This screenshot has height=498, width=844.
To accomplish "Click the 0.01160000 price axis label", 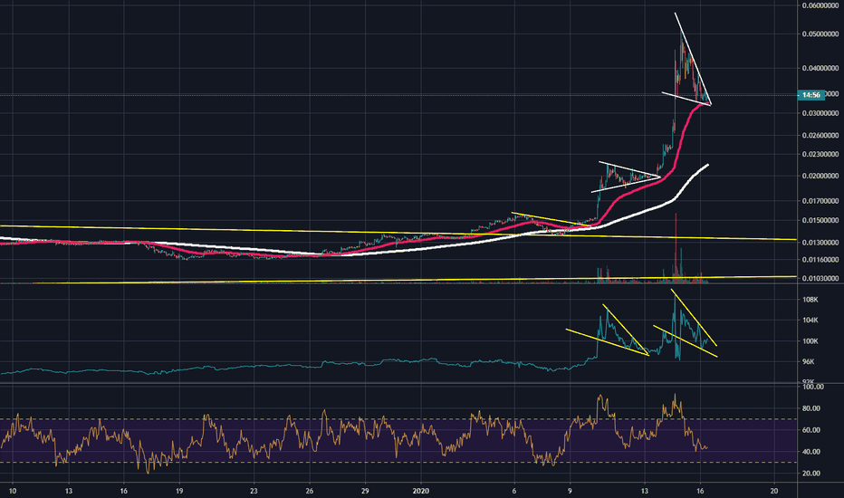I will [820, 260].
